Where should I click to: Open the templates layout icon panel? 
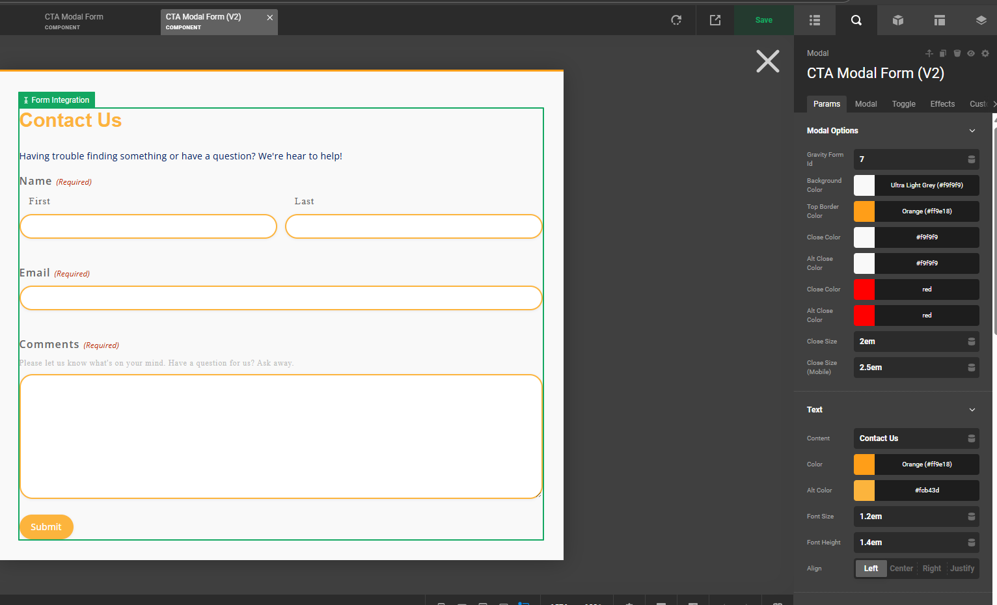click(939, 20)
